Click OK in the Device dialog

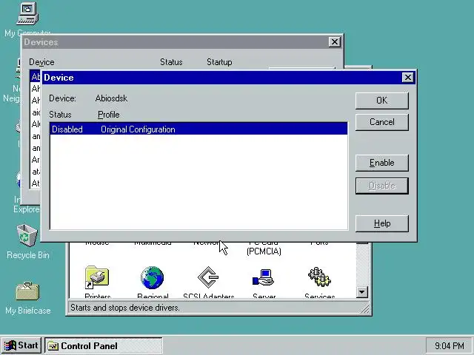click(382, 101)
